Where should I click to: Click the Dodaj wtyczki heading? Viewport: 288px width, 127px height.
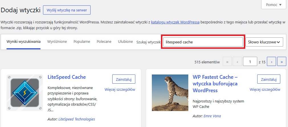(21, 10)
